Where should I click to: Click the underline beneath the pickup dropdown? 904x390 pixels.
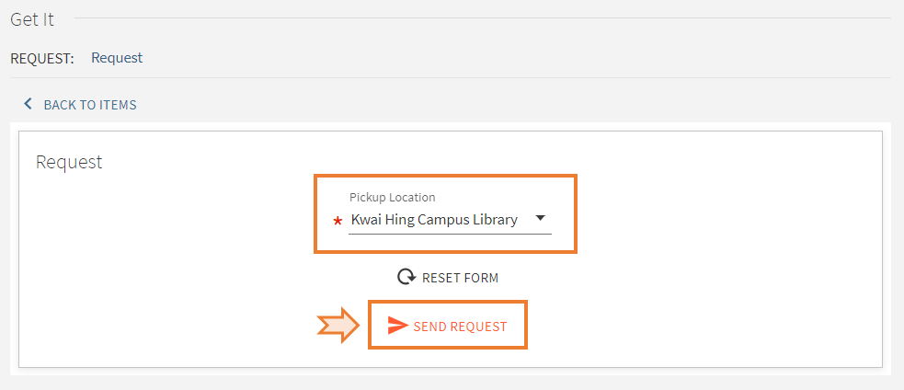coord(450,234)
